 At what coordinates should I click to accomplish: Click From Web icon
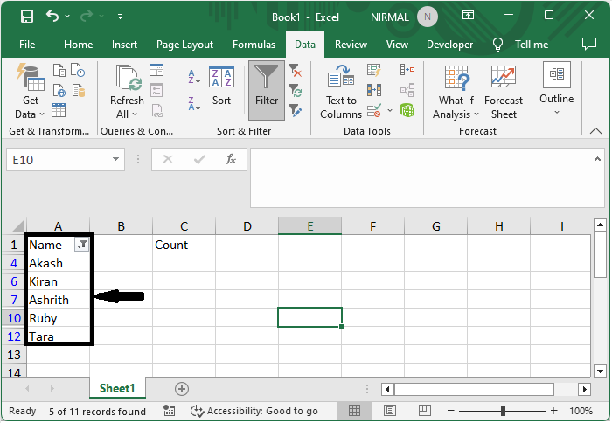[x=59, y=91]
